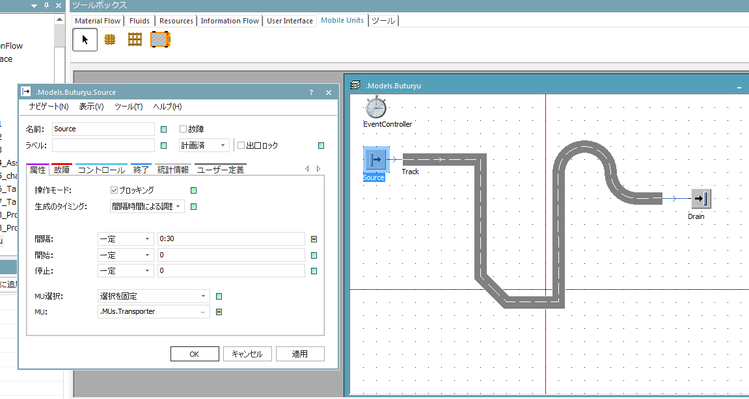Open MU browse ellipsis button

(203, 312)
